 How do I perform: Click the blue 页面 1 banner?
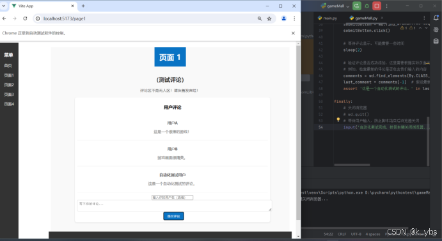click(170, 57)
